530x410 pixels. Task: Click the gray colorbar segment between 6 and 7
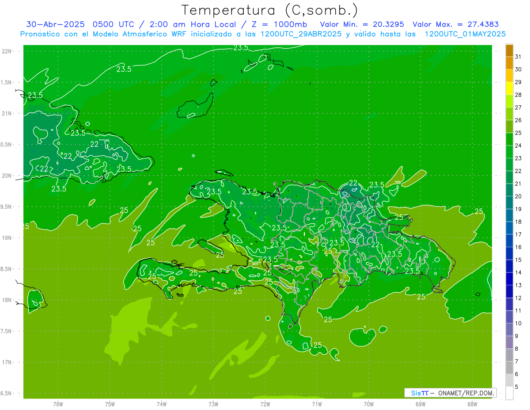click(x=509, y=368)
